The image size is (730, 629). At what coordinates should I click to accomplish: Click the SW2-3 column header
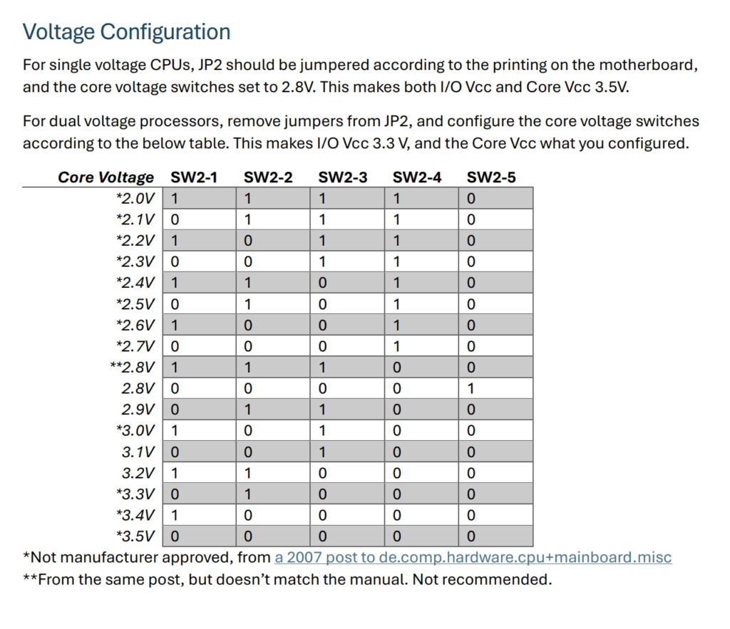click(342, 177)
